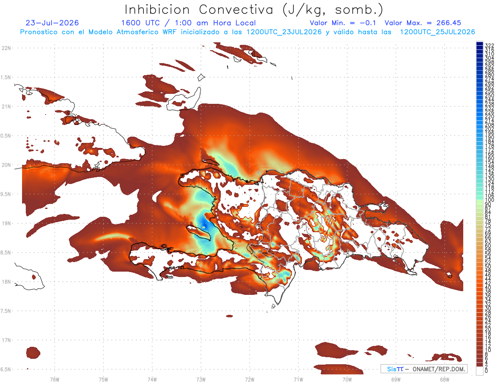
Task: Click the '73W' longitude label
Action: pyautogui.click(x=201, y=380)
